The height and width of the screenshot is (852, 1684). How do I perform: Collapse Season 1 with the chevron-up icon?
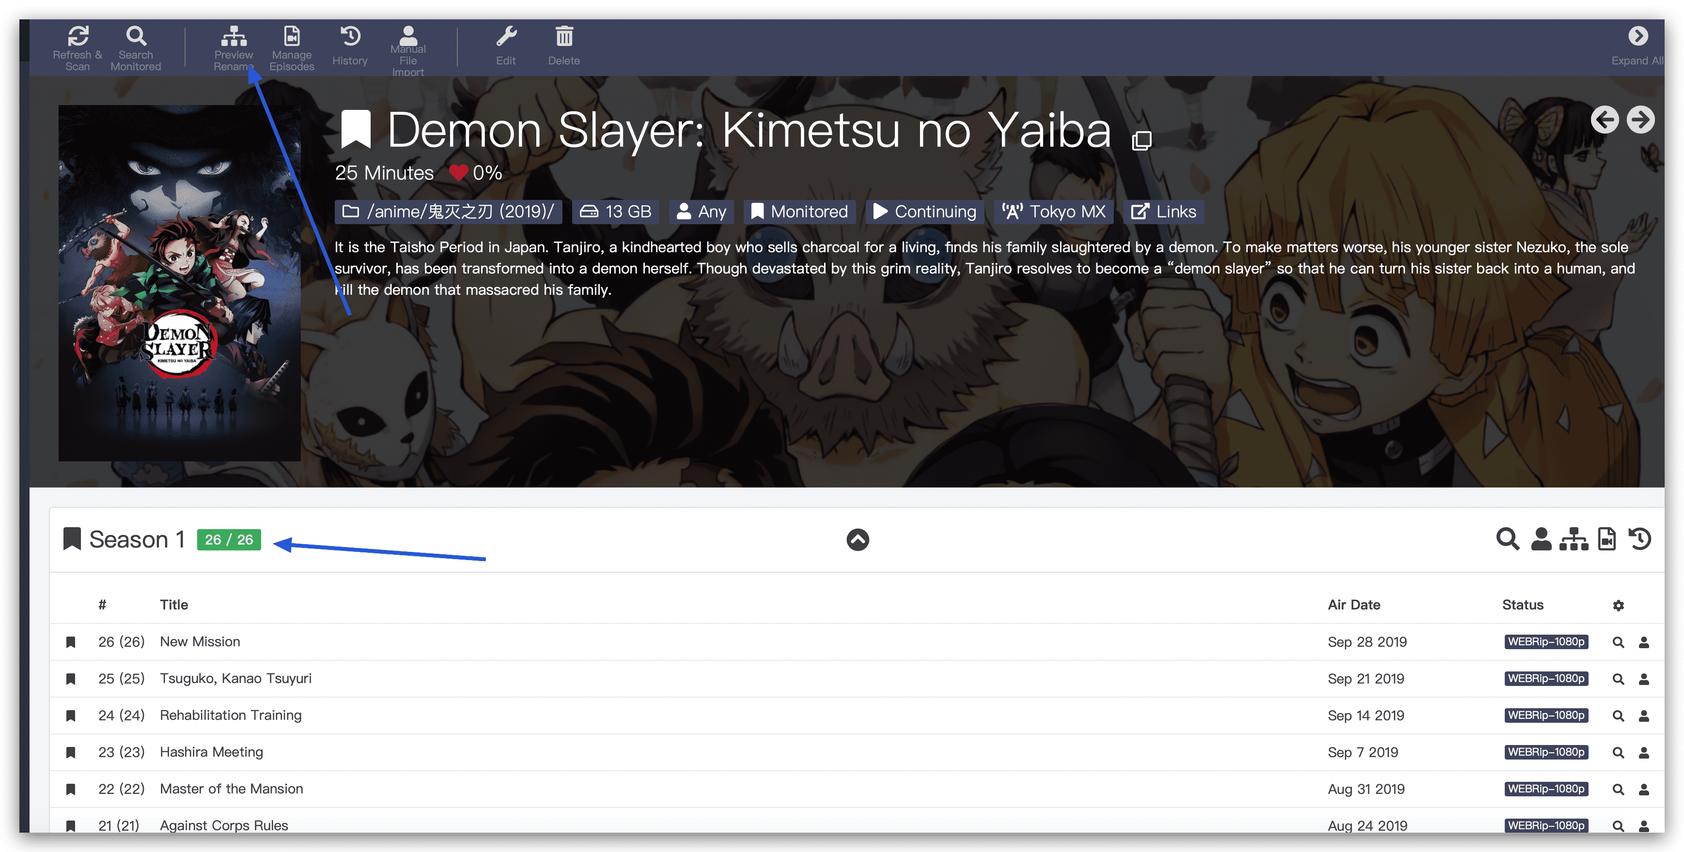[858, 540]
